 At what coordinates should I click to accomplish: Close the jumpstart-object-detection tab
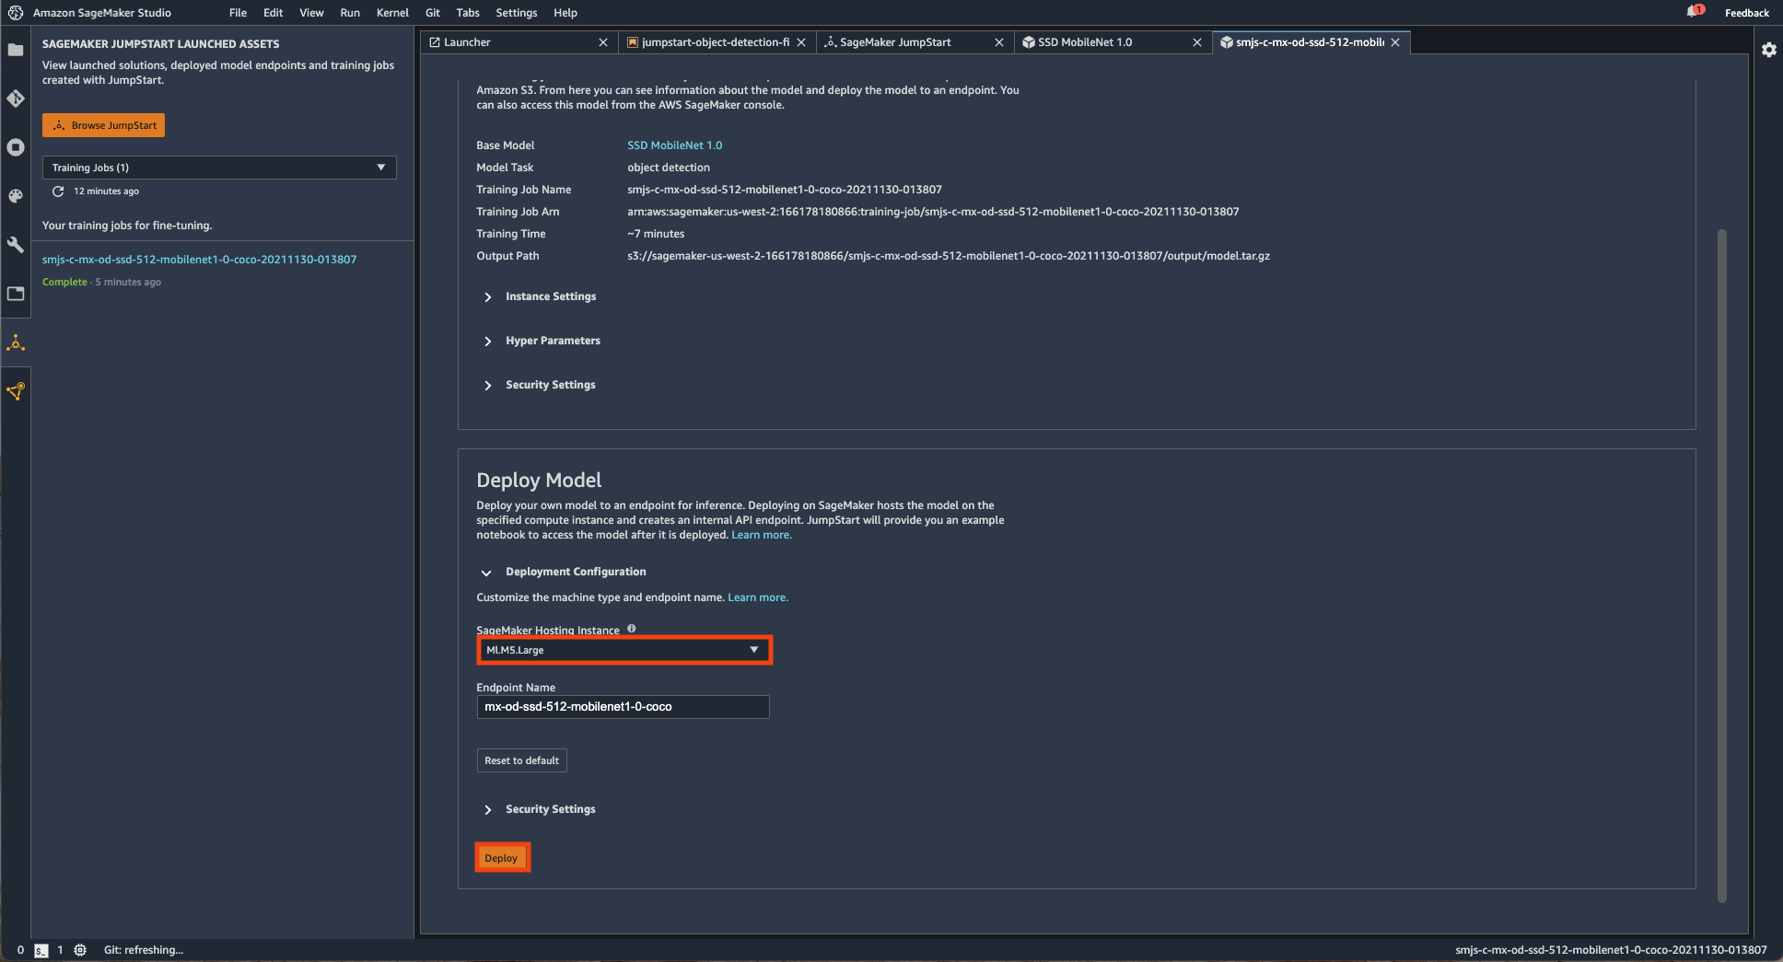point(801,42)
